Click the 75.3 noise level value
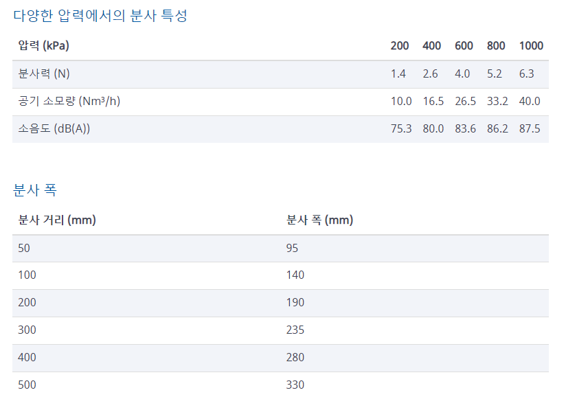The width and height of the screenshot is (566, 399). [x=401, y=129]
